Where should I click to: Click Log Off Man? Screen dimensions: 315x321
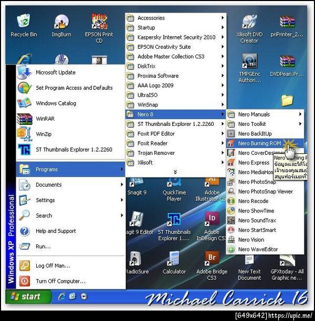[70, 266]
